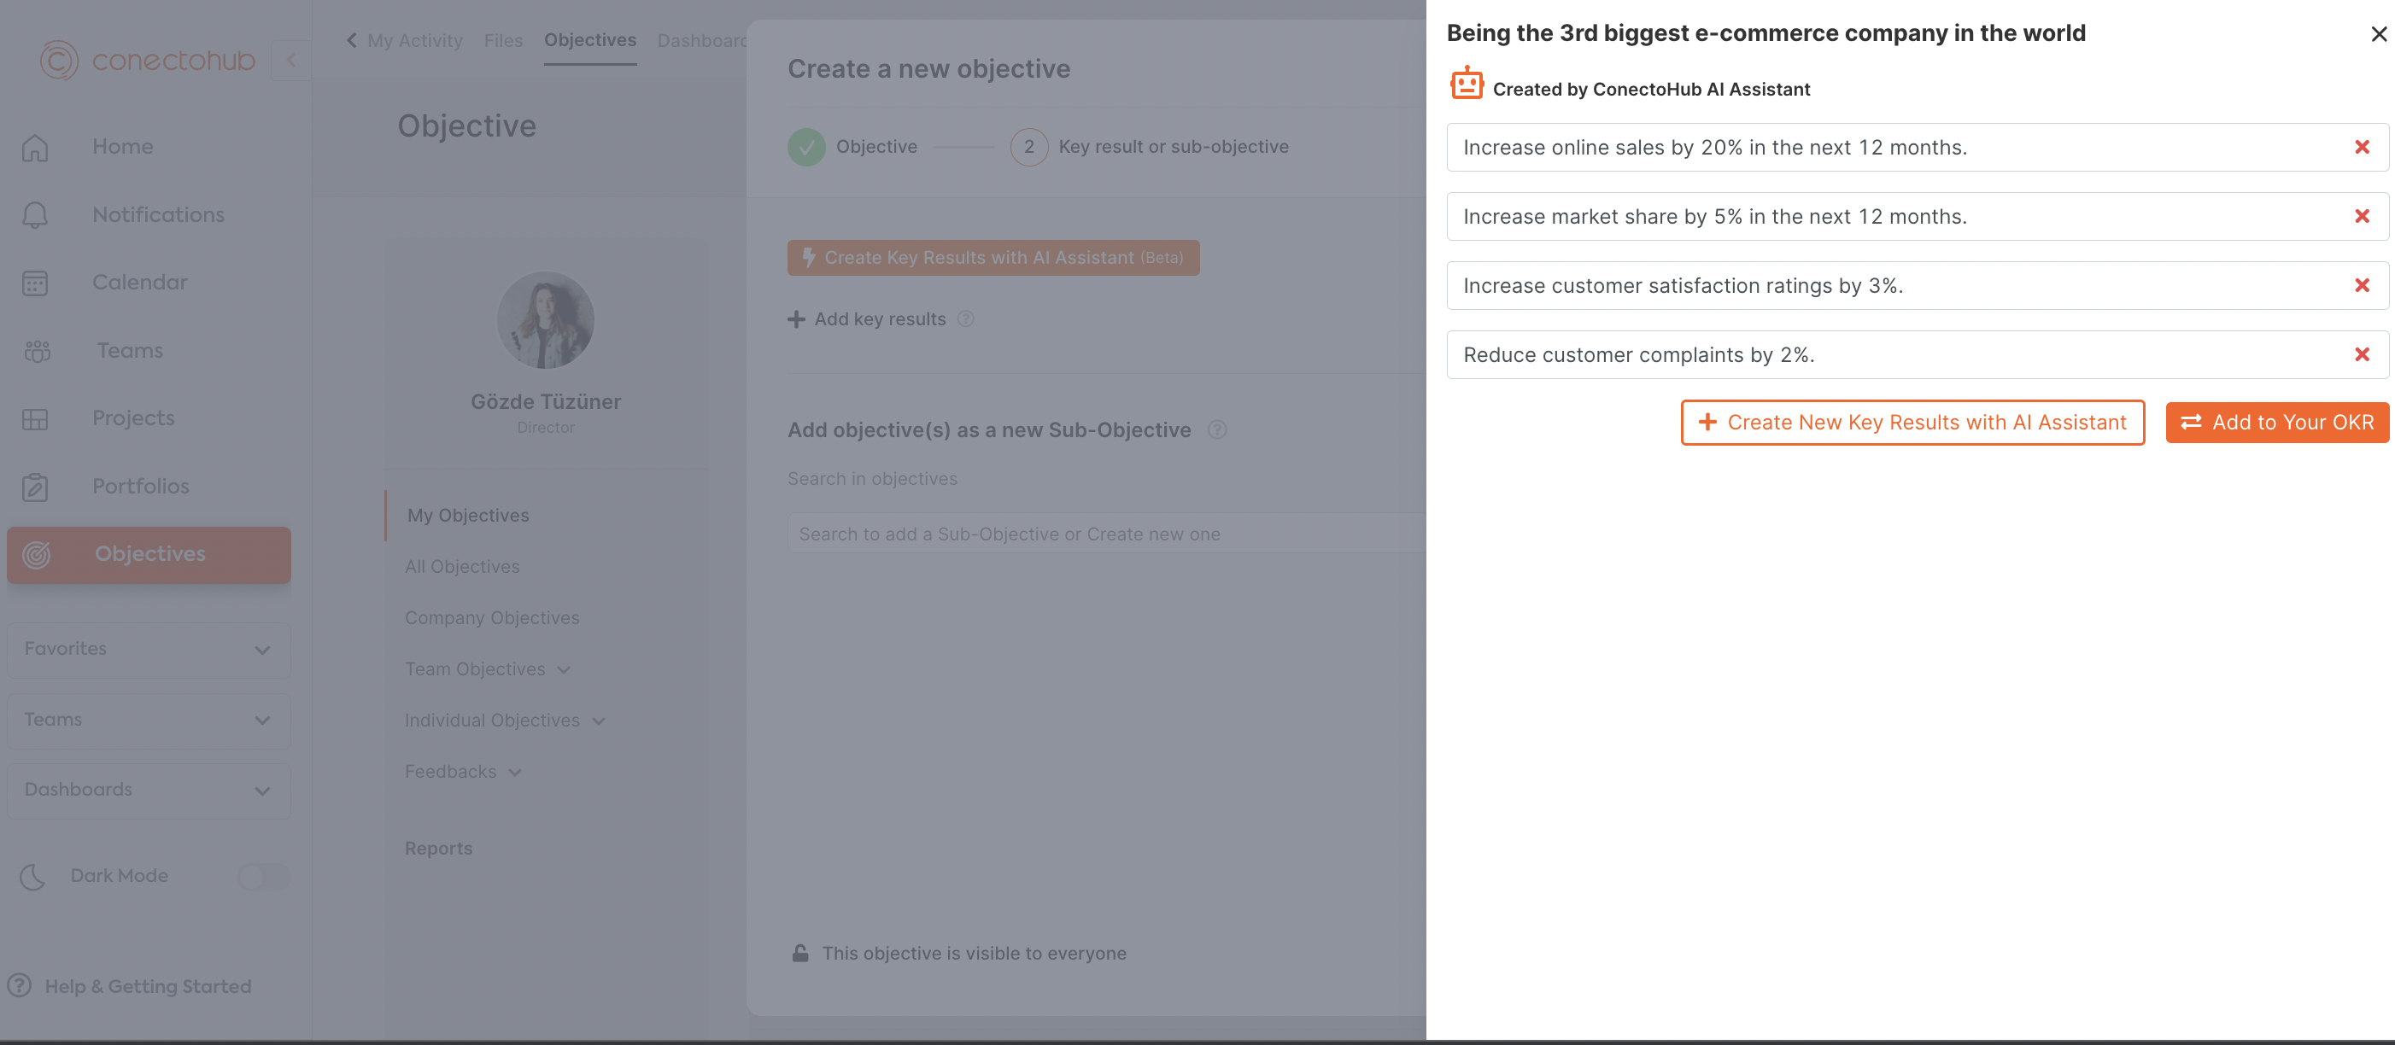Viewport: 2395px width, 1045px height.
Task: Click the back chevron before My Activity
Action: pyautogui.click(x=351, y=40)
